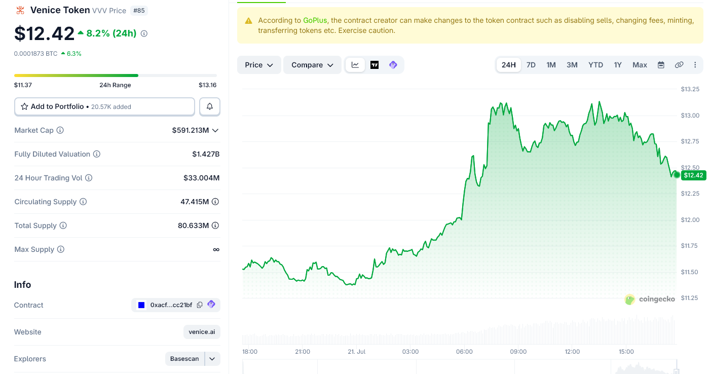711x374 pixels.
Task: Click the $33.004M trading volume value
Action: pos(202,178)
